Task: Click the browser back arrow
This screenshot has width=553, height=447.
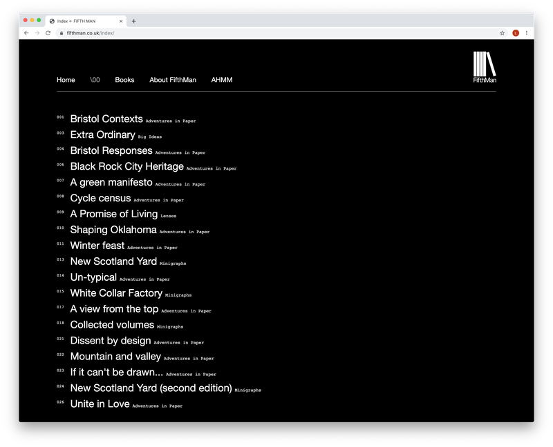Action: point(26,33)
